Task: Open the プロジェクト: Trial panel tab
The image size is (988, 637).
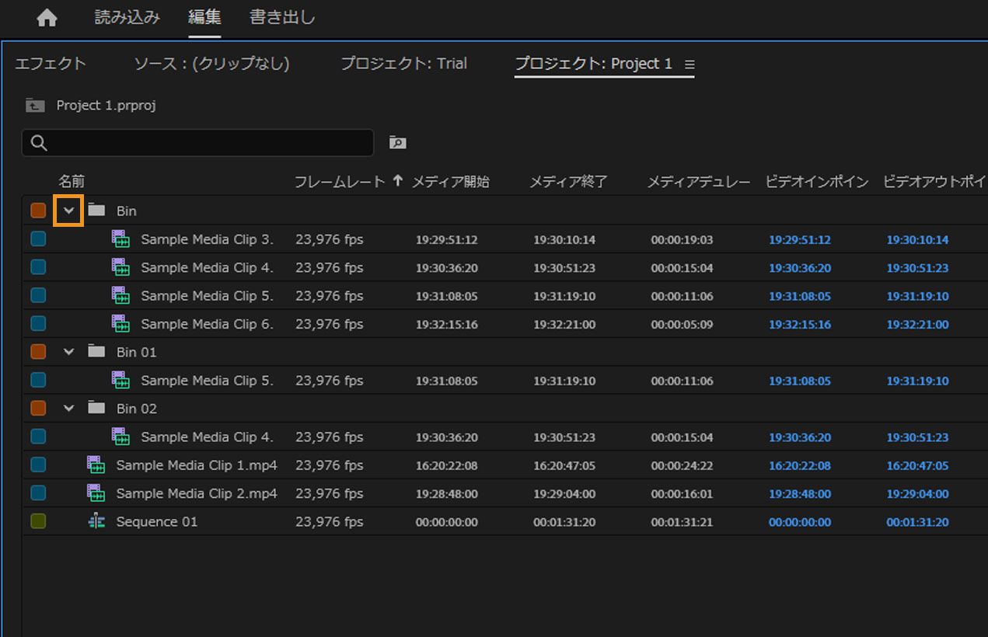Action: tap(404, 64)
